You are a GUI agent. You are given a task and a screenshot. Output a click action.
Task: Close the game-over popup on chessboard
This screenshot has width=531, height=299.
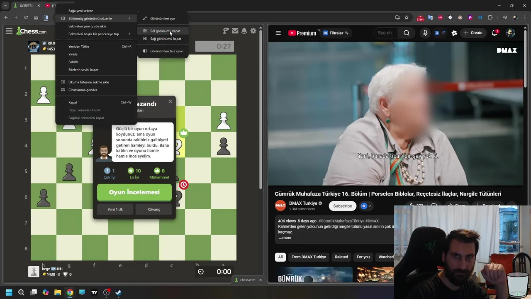(170, 101)
